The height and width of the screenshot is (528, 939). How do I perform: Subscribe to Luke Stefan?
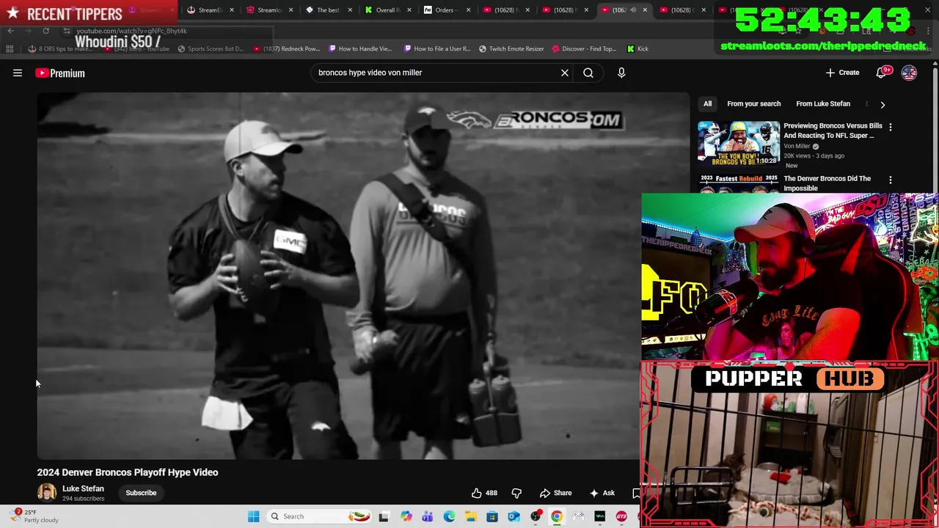click(x=141, y=493)
